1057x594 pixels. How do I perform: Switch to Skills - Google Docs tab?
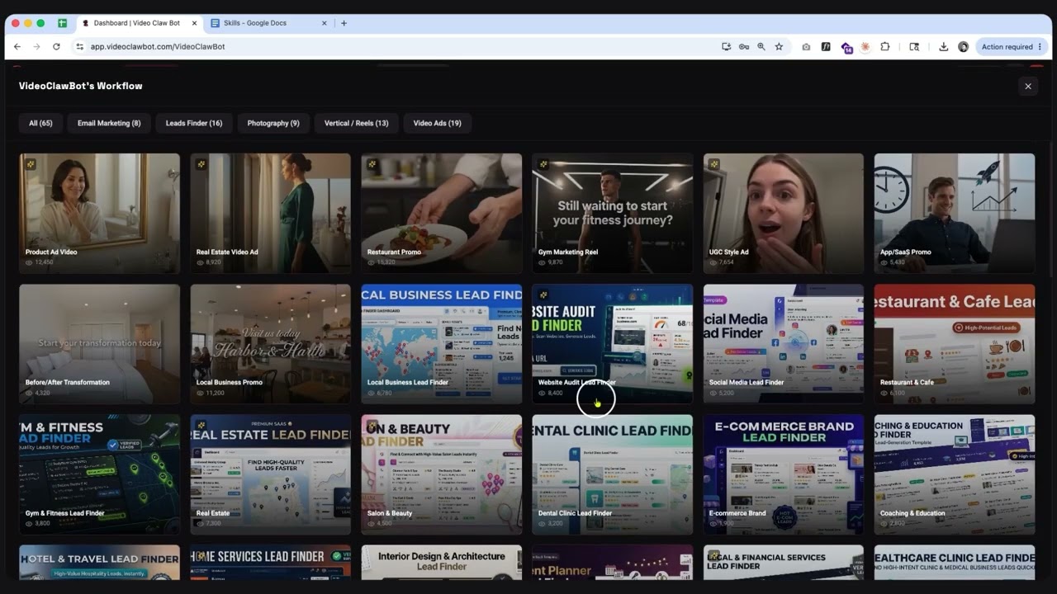[268, 23]
